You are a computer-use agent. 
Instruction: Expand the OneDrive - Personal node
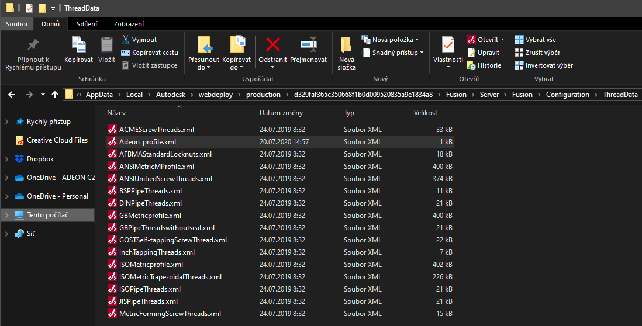coord(6,197)
